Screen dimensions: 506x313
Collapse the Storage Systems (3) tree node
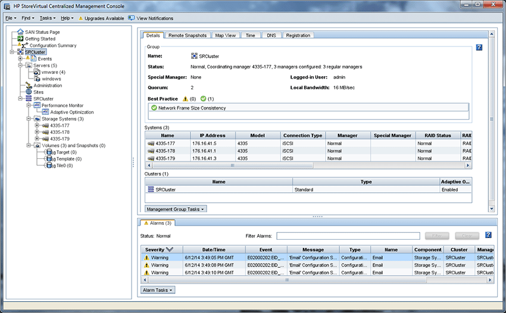29,119
